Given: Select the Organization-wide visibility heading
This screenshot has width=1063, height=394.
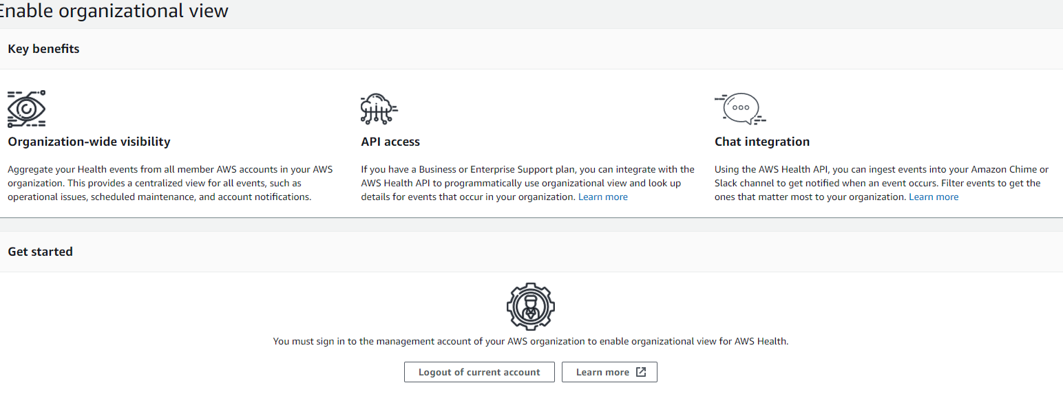Looking at the screenshot, I should (x=89, y=142).
